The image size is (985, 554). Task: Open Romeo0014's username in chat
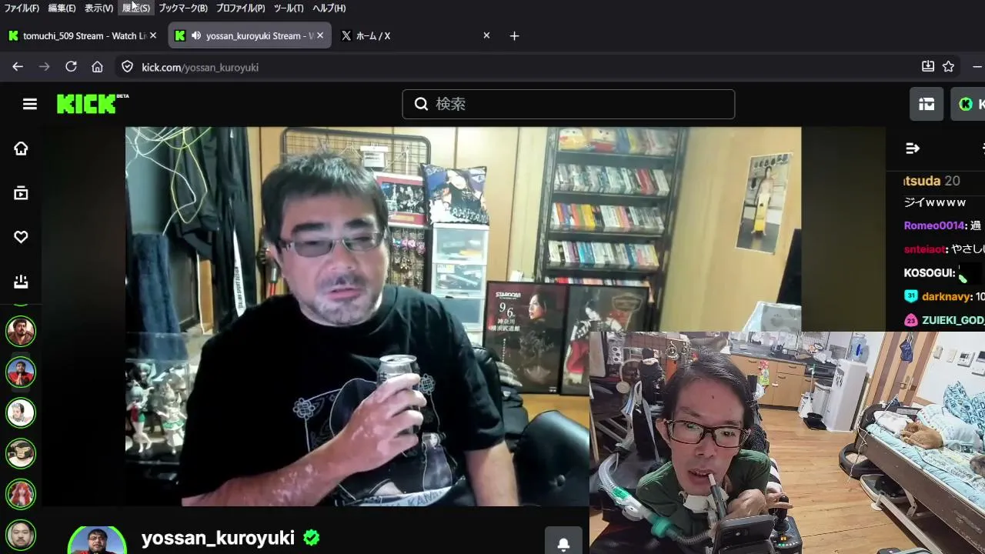934,225
